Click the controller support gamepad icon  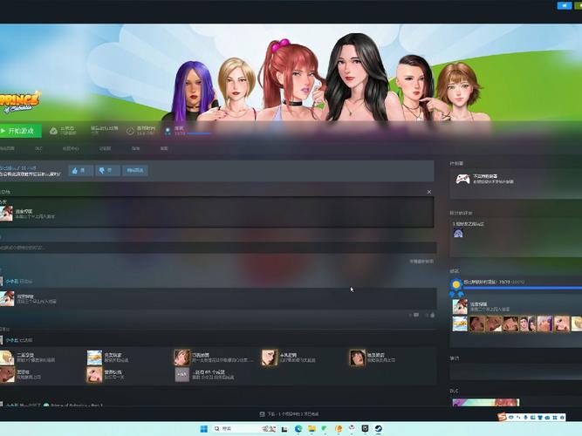pyautogui.click(x=461, y=180)
